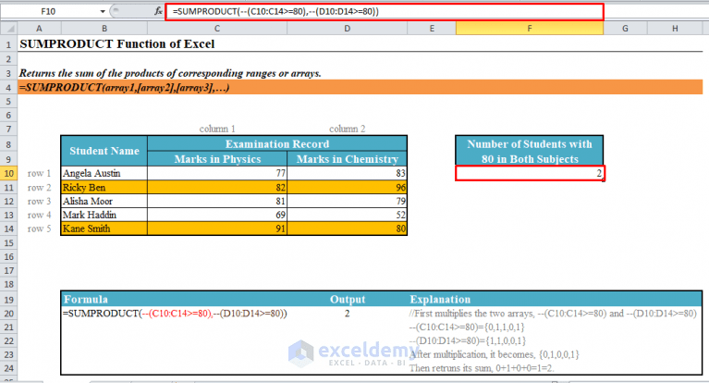This screenshot has height=383, width=709.
Task: Click the SUMPRODUCT formula text in row 20
Action: pyautogui.click(x=175, y=314)
